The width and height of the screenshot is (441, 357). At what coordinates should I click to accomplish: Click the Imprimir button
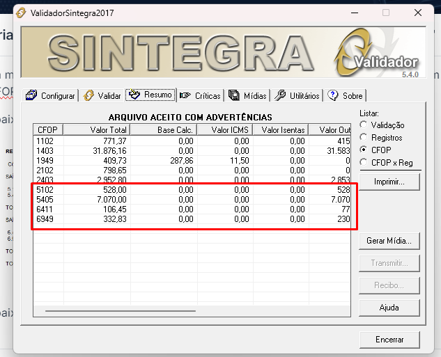389,182
